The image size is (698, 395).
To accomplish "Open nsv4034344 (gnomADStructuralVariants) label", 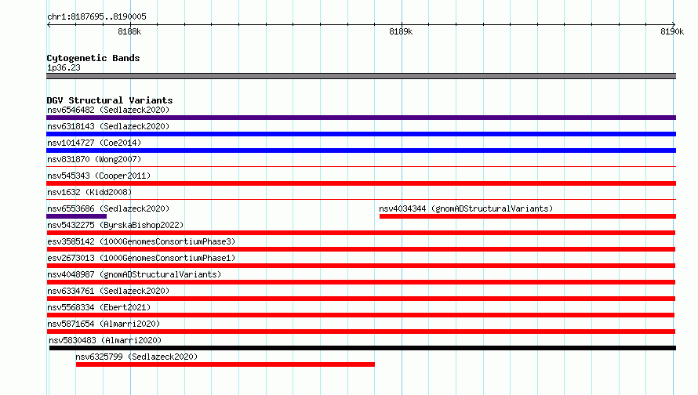I will point(466,208).
